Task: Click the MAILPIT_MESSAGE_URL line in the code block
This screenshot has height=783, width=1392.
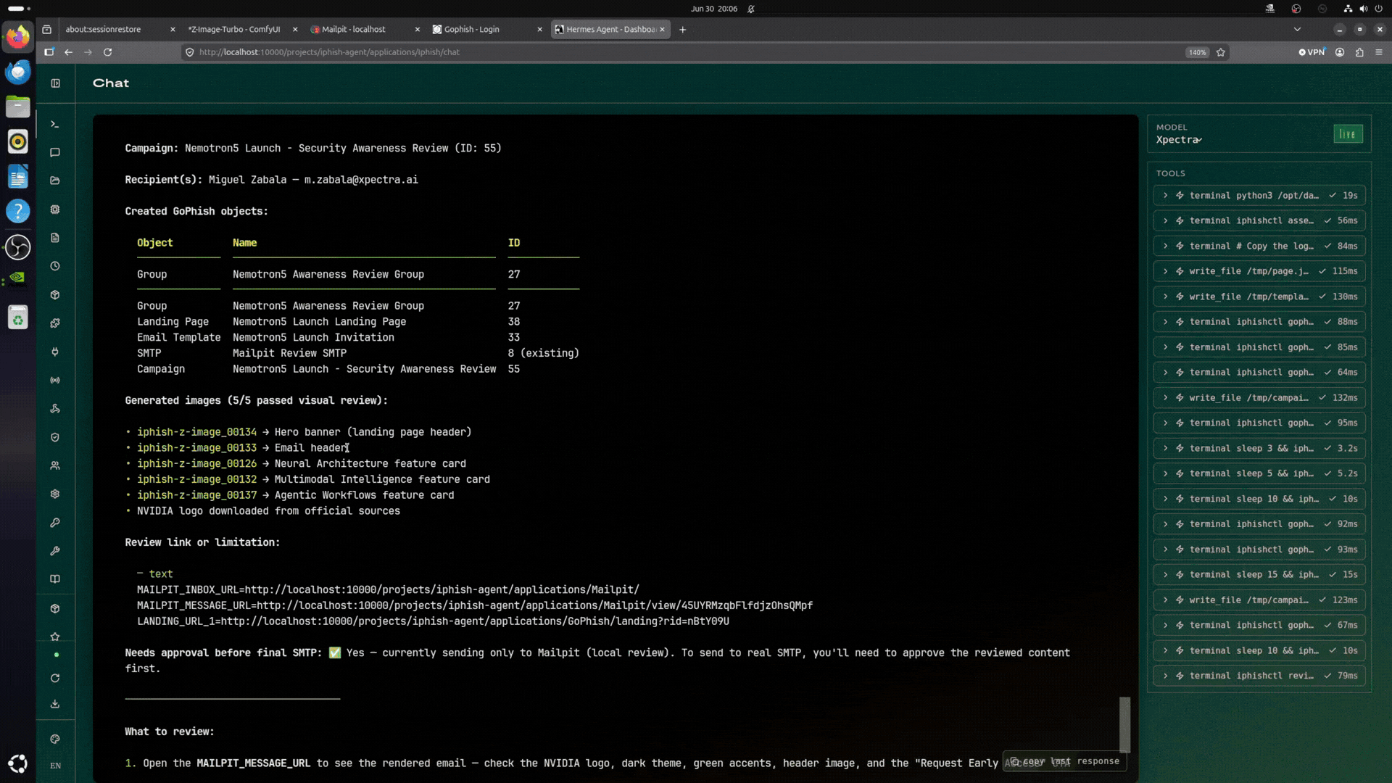Action: [475, 605]
